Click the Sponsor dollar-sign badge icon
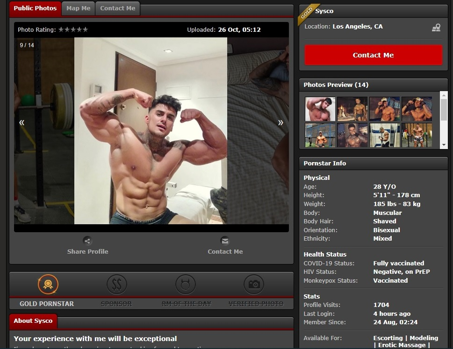The image size is (453, 349). (116, 285)
